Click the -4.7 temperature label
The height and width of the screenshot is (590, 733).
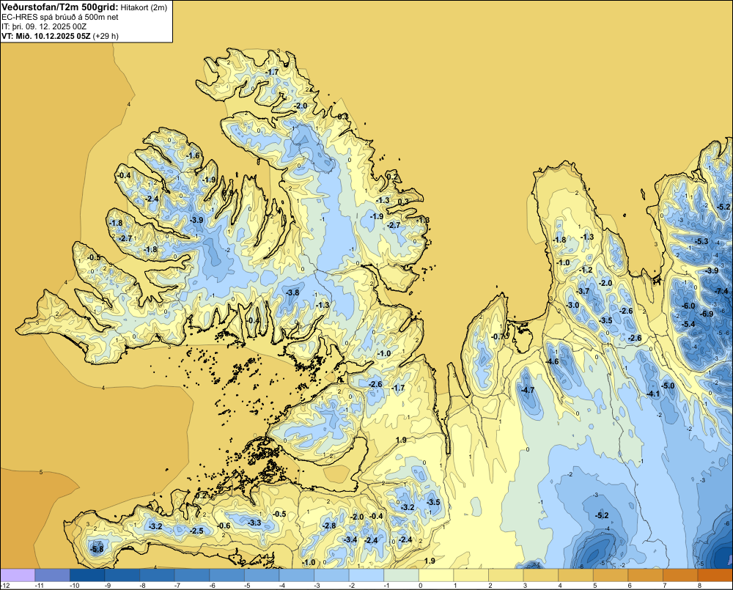coord(527,390)
